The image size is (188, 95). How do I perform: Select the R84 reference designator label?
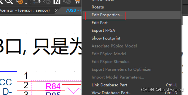tap(53, 86)
